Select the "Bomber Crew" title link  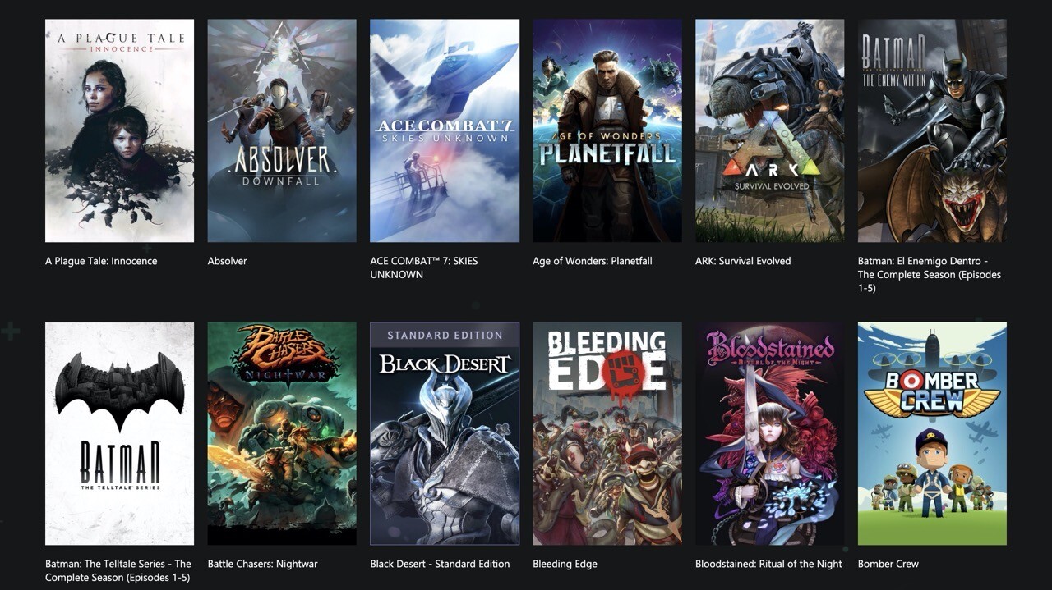pyautogui.click(x=888, y=564)
